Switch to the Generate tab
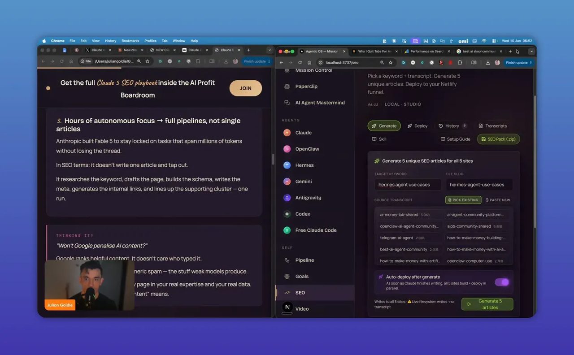Image resolution: width=574 pixels, height=355 pixels. pyautogui.click(x=384, y=126)
